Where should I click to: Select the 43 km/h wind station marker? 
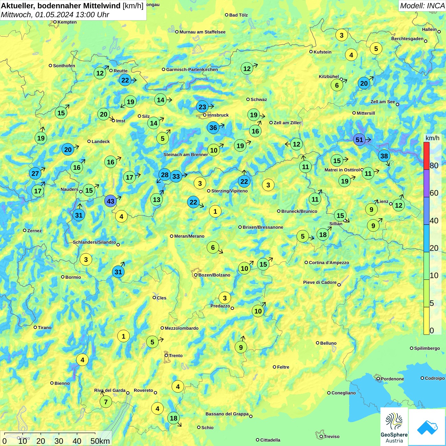[111, 201]
